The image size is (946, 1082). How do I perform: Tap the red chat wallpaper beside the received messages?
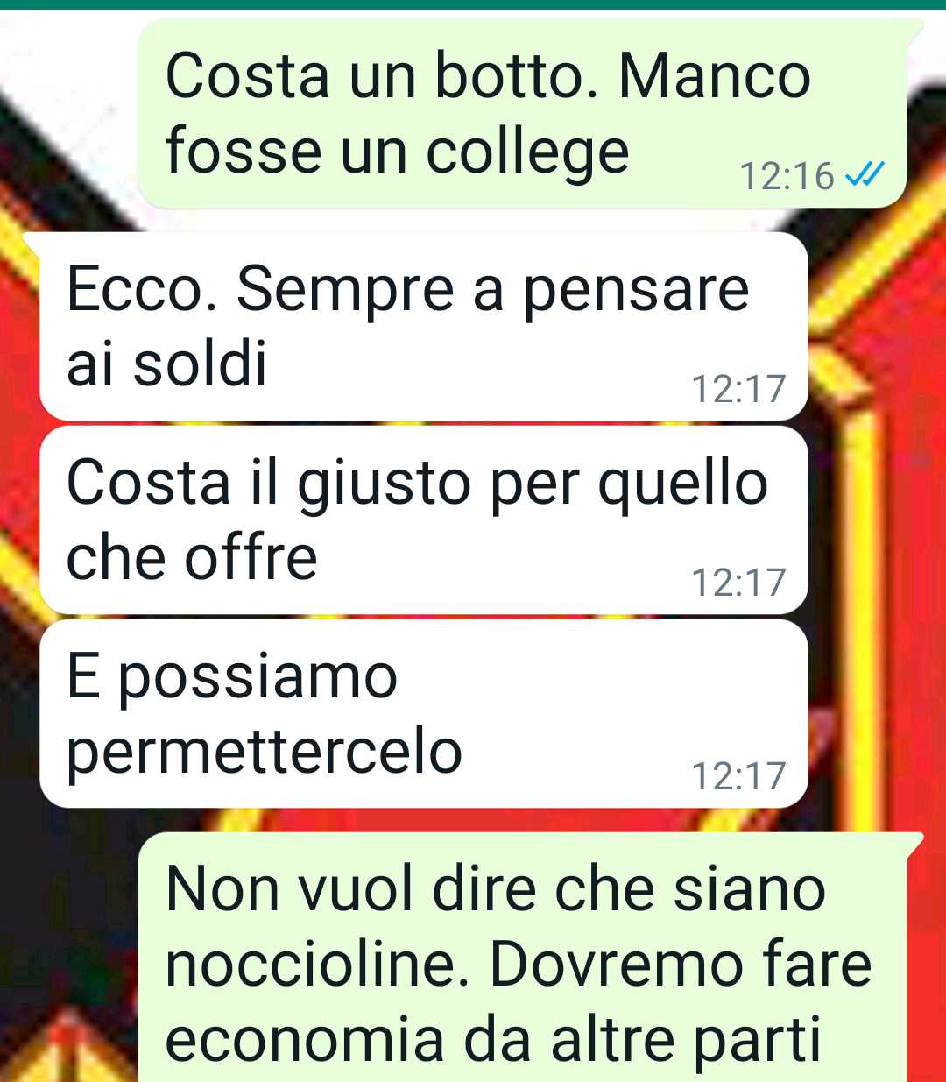click(876, 526)
